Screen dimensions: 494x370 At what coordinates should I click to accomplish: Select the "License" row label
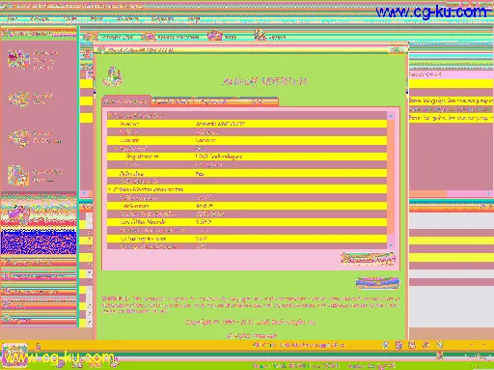click(x=129, y=140)
